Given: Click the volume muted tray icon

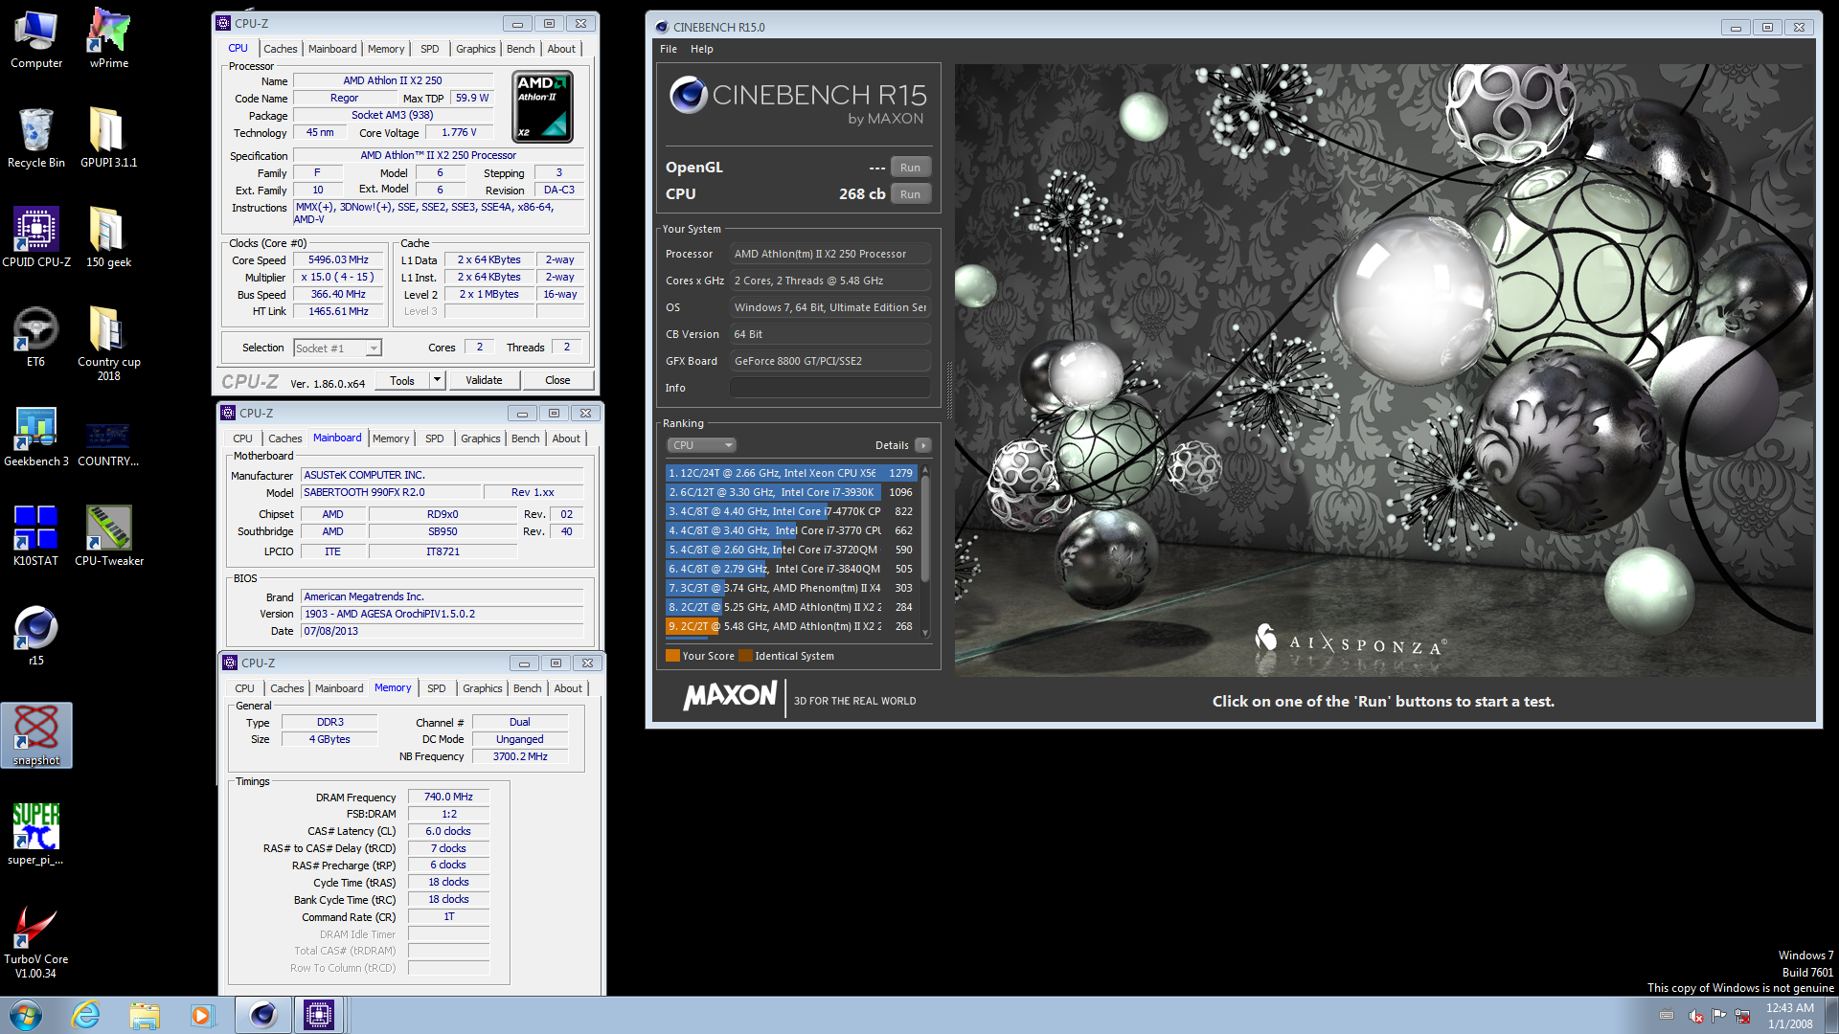Looking at the screenshot, I should tap(1696, 1016).
